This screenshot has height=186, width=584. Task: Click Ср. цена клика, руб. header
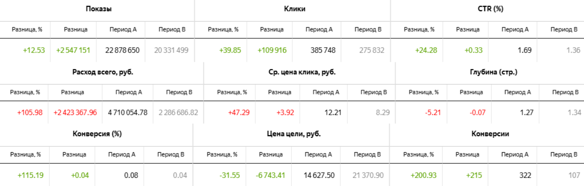pos(300,71)
